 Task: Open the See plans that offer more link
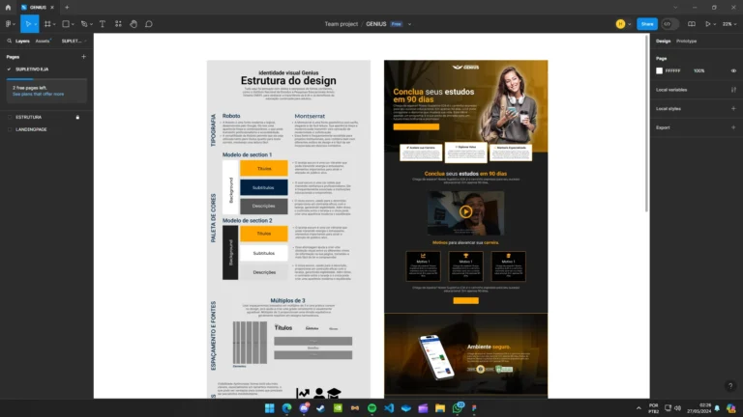tap(39, 94)
